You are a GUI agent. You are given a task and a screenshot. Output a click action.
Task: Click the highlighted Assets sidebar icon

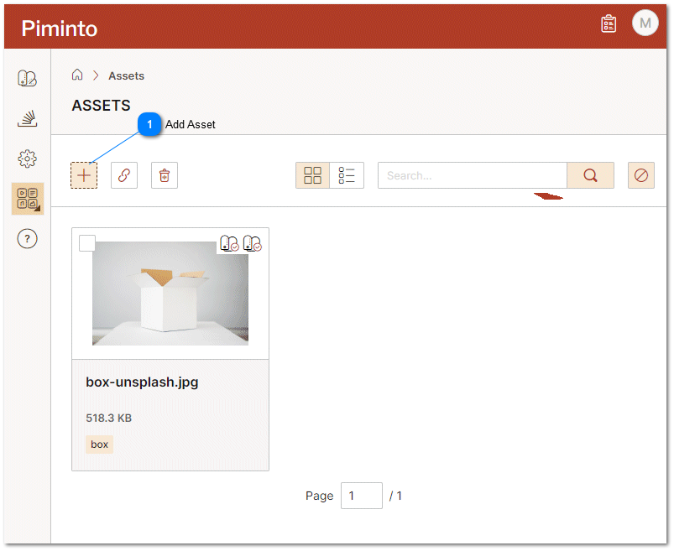pos(27,199)
